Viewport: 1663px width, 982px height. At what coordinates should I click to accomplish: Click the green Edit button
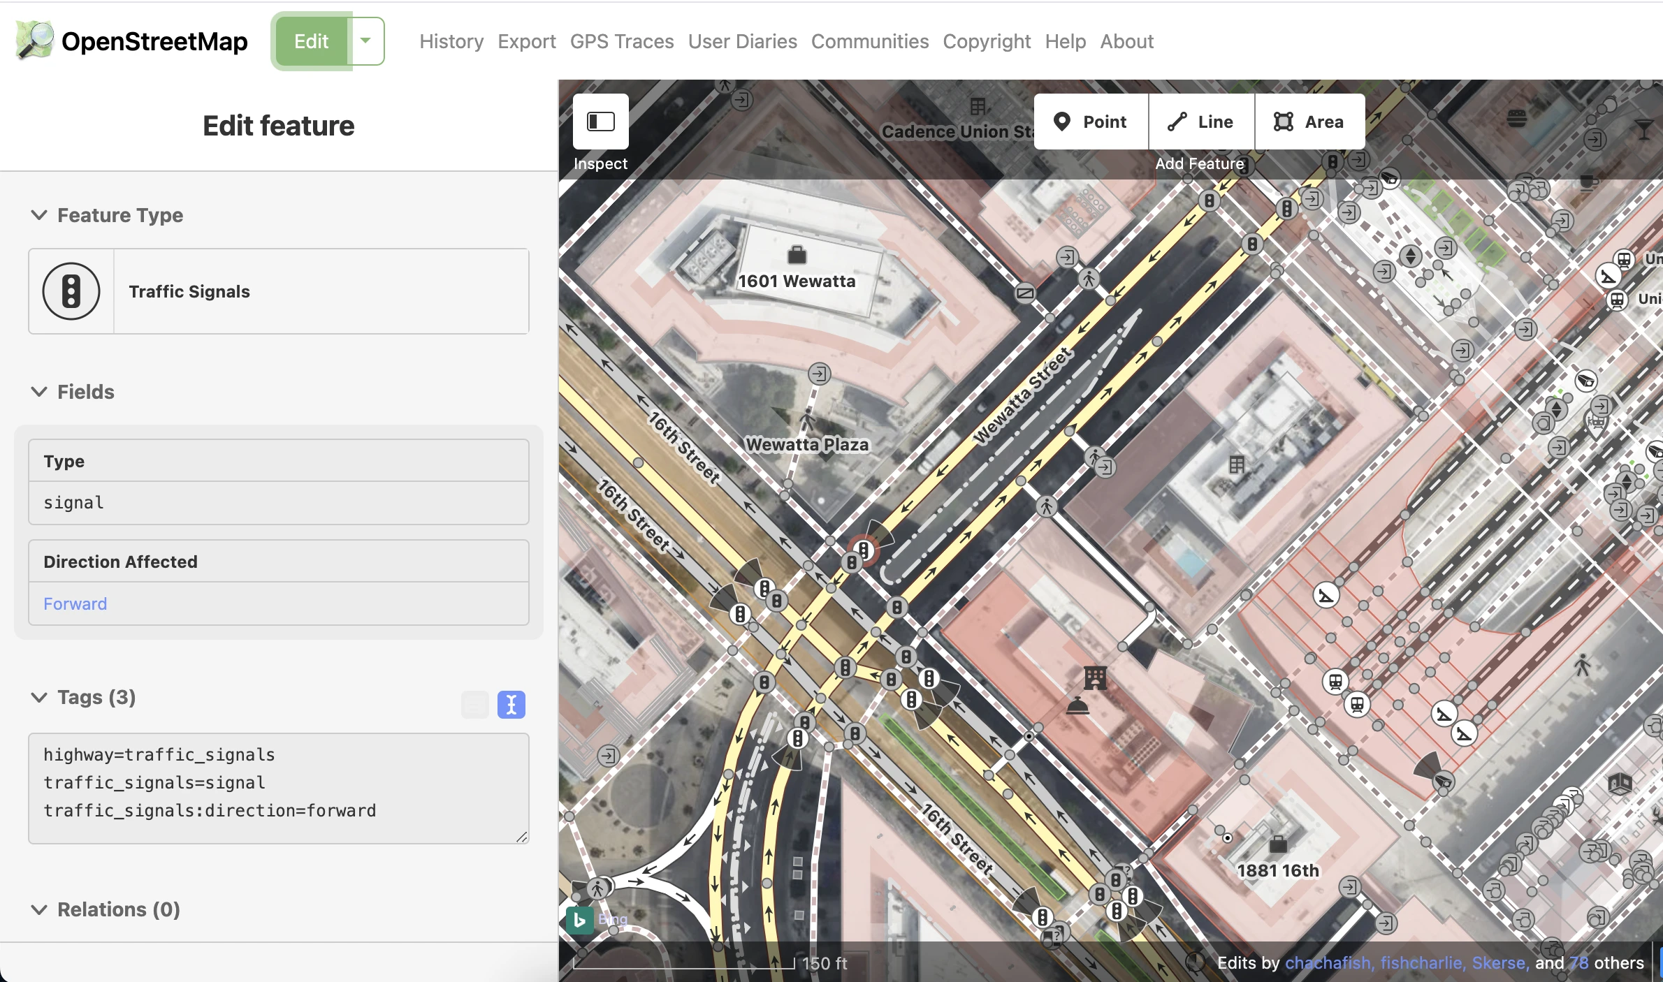point(312,41)
